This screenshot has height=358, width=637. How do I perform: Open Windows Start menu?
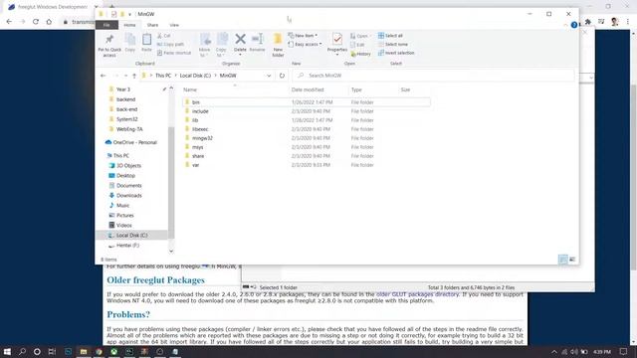click(7, 351)
